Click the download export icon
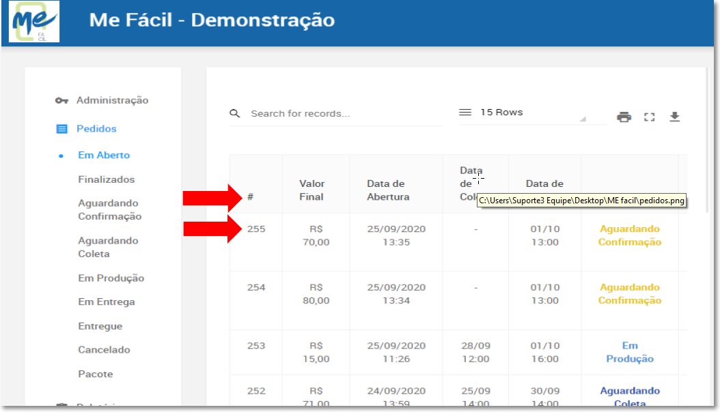Viewport: 720px width, 412px height. [x=674, y=117]
